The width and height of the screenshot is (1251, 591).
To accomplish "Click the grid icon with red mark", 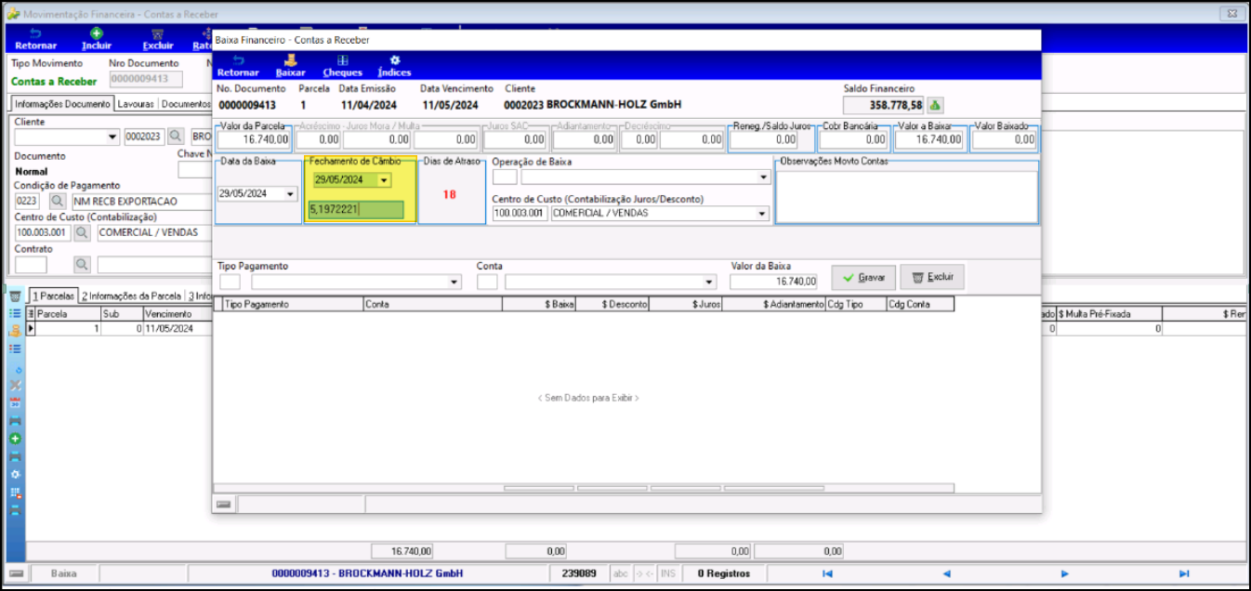I will 15,492.
